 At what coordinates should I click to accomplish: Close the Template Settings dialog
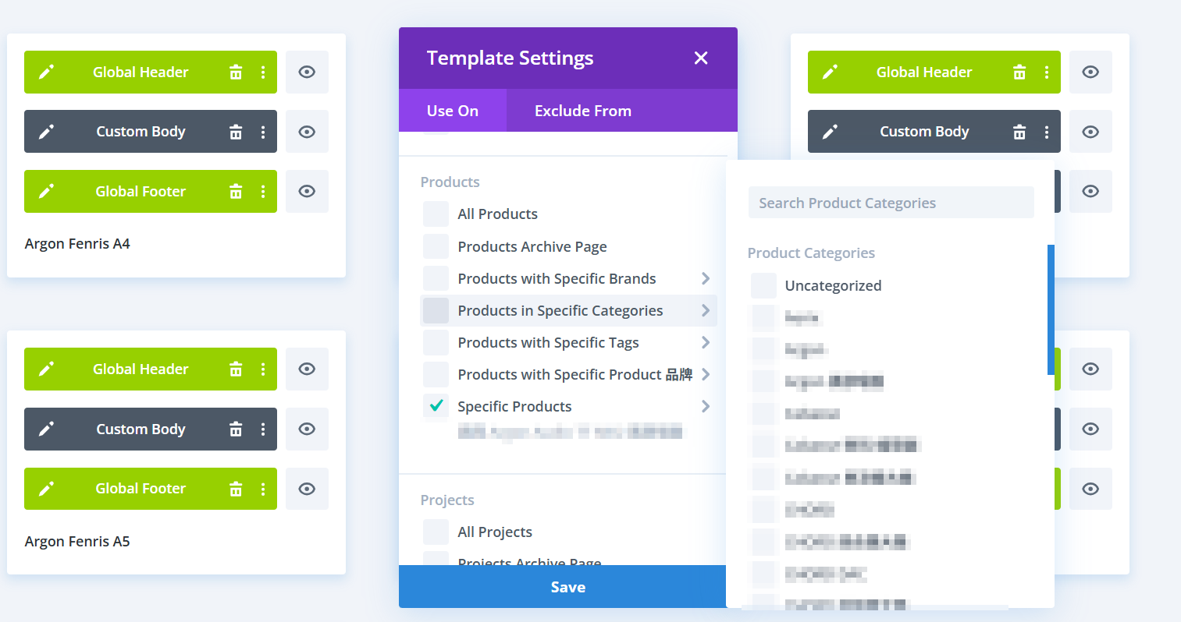tap(700, 58)
